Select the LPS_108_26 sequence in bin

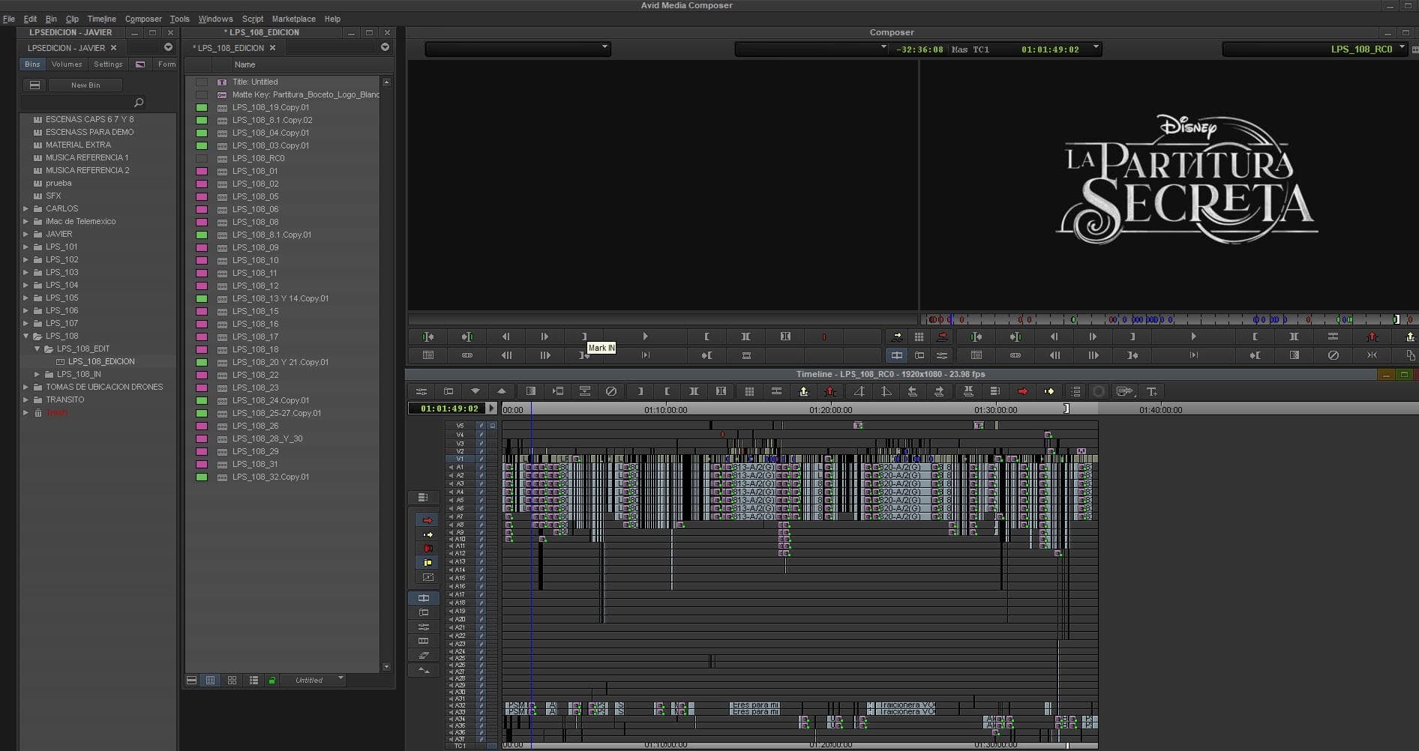pos(255,426)
